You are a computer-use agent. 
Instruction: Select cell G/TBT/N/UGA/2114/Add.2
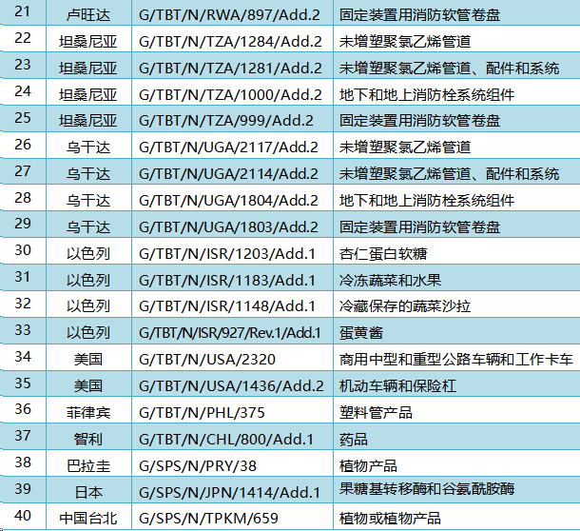[x=232, y=171]
